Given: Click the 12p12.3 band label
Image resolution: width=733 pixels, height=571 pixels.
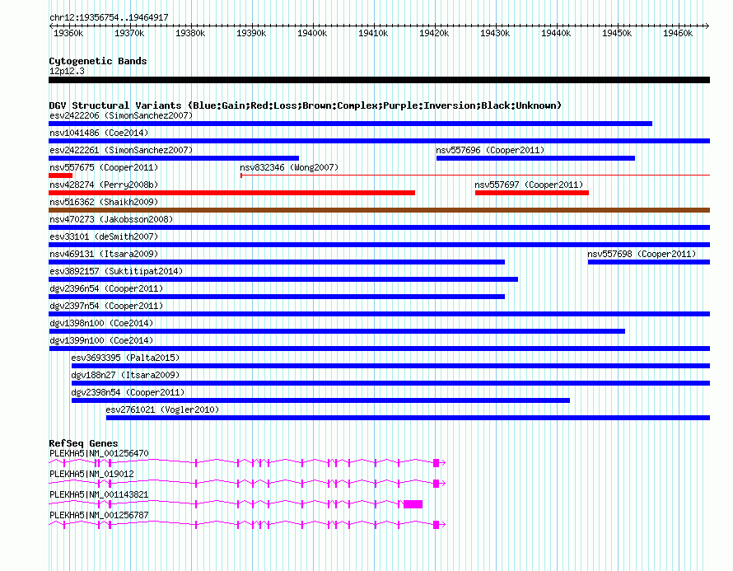Looking at the screenshot, I should click(67, 71).
